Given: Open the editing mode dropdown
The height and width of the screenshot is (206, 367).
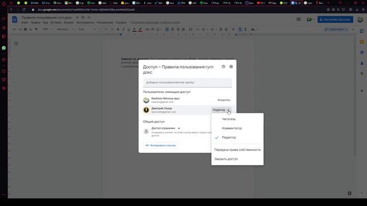Looking at the screenshot, I should click(x=336, y=29).
